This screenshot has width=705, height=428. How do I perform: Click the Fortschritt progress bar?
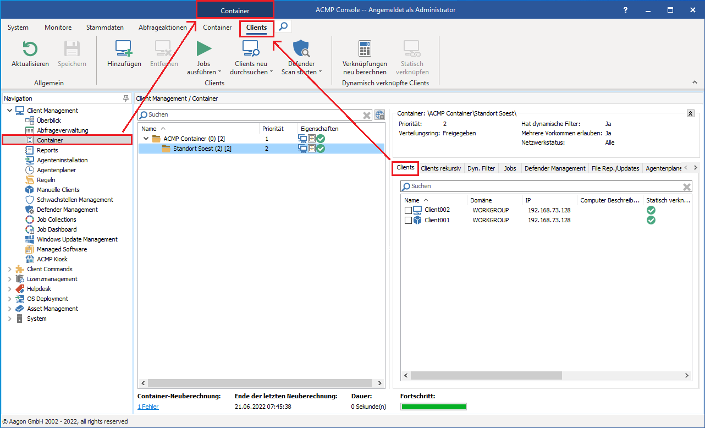[x=433, y=407]
